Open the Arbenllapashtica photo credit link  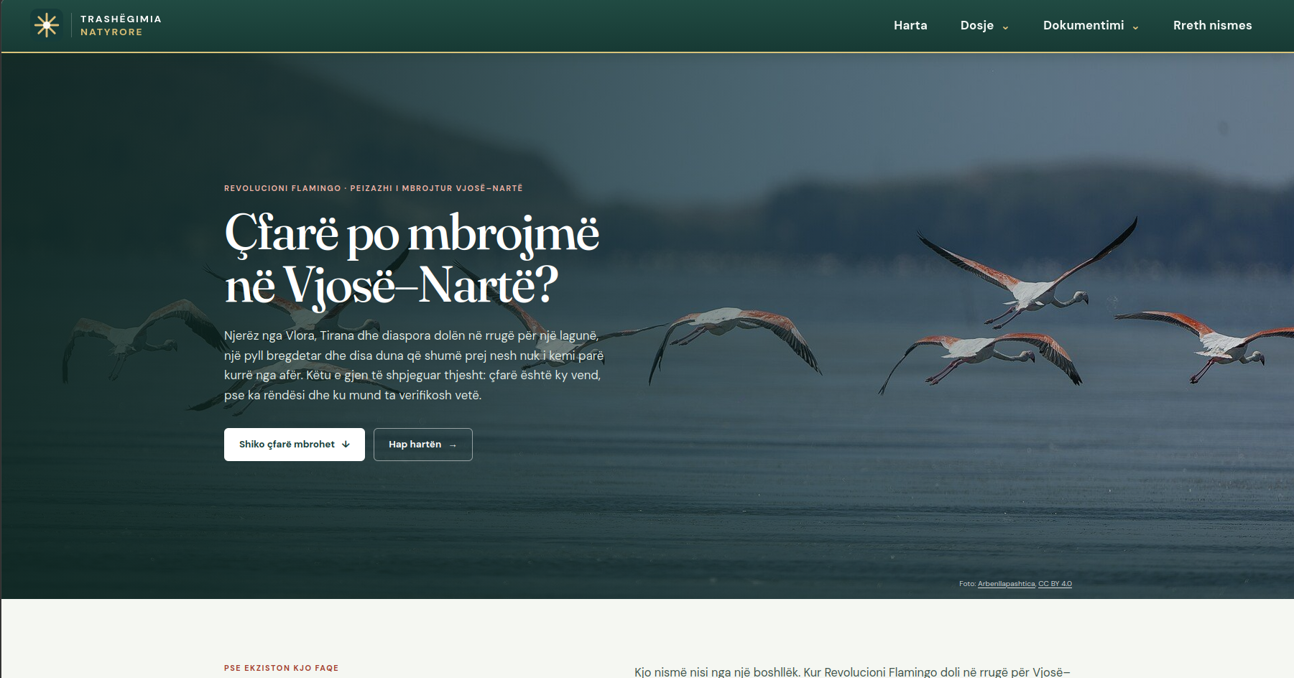pos(1006,584)
